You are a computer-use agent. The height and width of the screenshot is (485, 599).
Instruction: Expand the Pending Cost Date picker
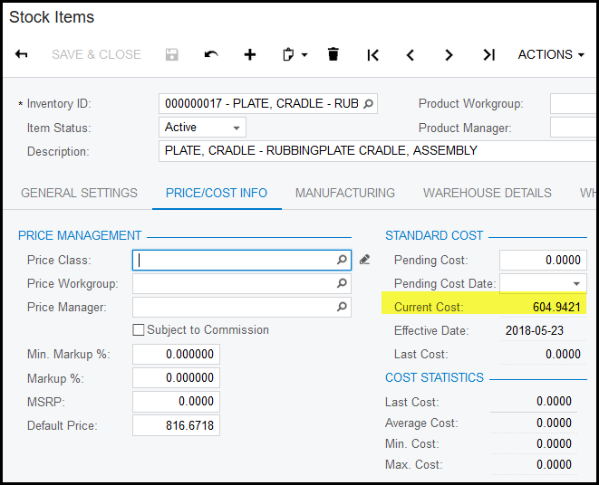click(576, 284)
